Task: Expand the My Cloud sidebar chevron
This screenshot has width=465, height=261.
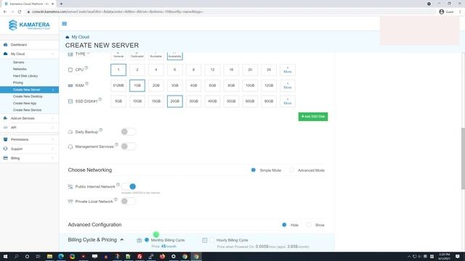Action: click(x=53, y=54)
